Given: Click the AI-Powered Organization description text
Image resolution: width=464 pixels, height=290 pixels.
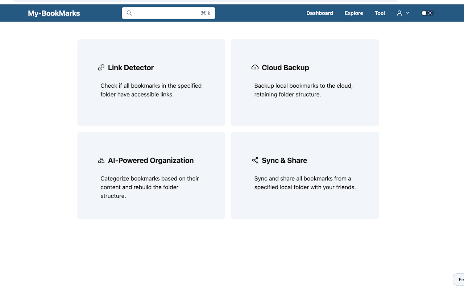Looking at the screenshot, I should [150, 187].
